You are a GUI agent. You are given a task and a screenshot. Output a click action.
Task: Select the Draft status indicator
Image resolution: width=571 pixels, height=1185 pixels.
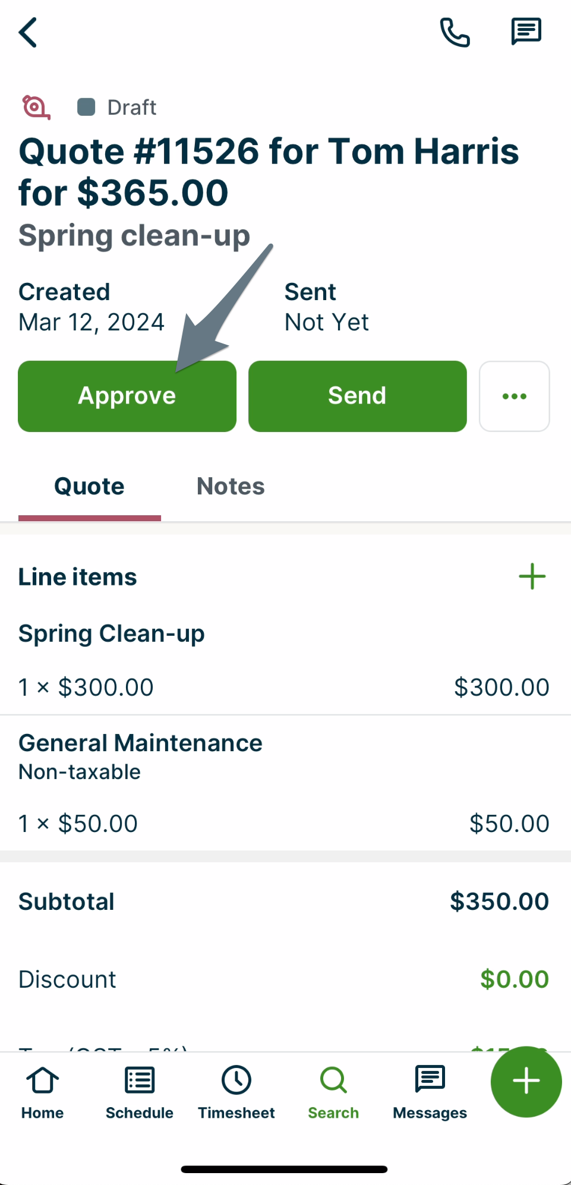click(x=116, y=107)
